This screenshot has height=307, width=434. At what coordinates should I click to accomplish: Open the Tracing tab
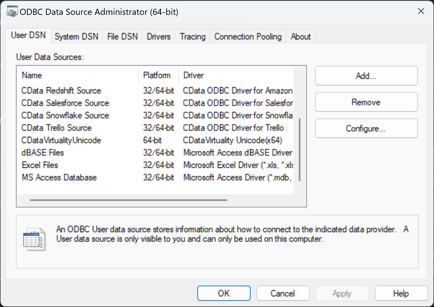click(192, 36)
